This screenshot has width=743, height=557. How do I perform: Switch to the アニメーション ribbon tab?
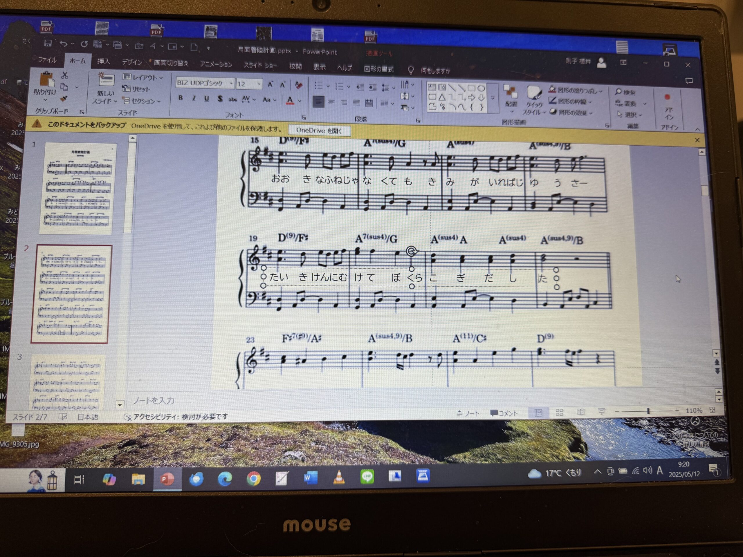click(x=216, y=64)
